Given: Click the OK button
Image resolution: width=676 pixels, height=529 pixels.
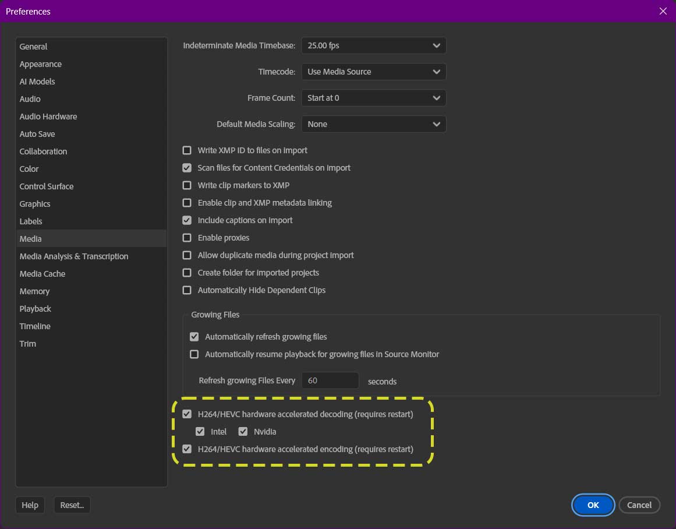Looking at the screenshot, I should tap(593, 505).
